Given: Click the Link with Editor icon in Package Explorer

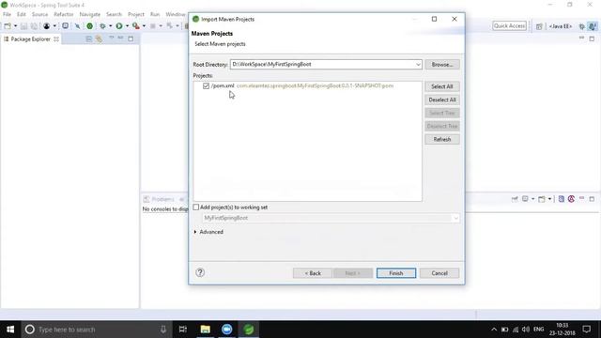Looking at the screenshot, I should 99,39.
